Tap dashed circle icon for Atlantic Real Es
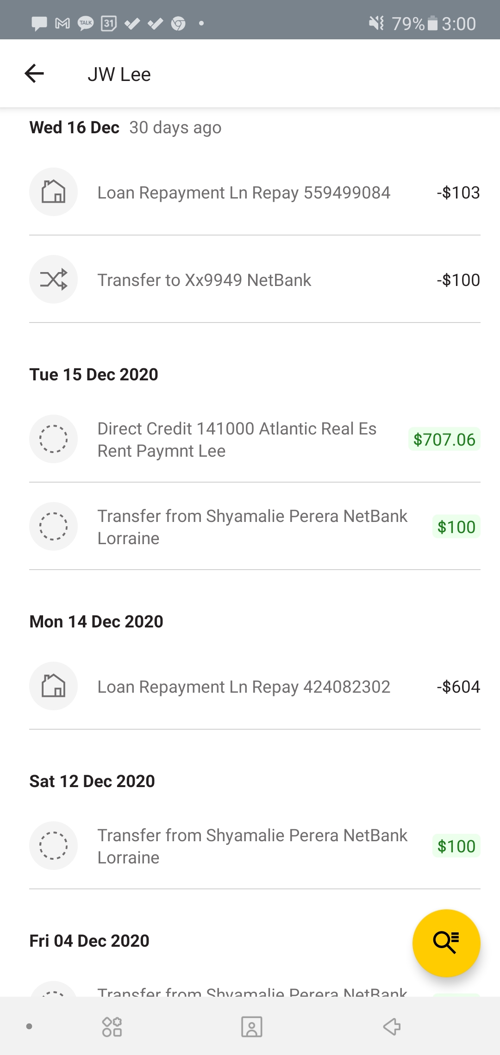The image size is (500, 1055). [x=53, y=439]
